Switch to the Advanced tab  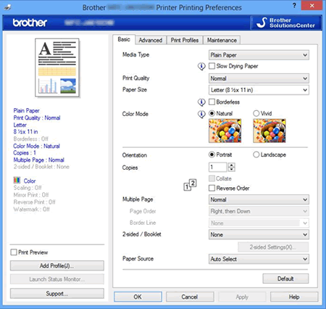pos(151,40)
